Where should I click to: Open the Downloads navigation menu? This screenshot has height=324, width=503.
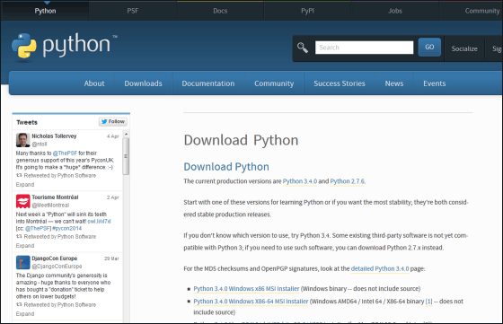[x=143, y=83]
